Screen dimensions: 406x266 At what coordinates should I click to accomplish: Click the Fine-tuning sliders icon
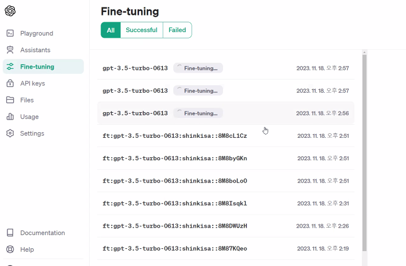point(10,66)
